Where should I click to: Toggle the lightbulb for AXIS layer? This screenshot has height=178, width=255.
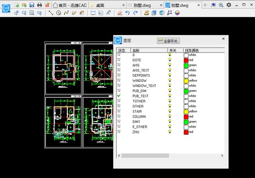tap(170, 65)
